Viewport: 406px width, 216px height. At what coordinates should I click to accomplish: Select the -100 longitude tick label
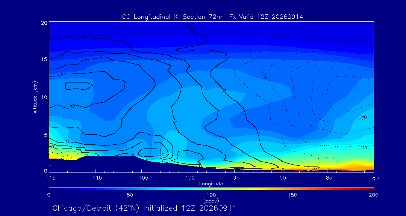(x=188, y=178)
